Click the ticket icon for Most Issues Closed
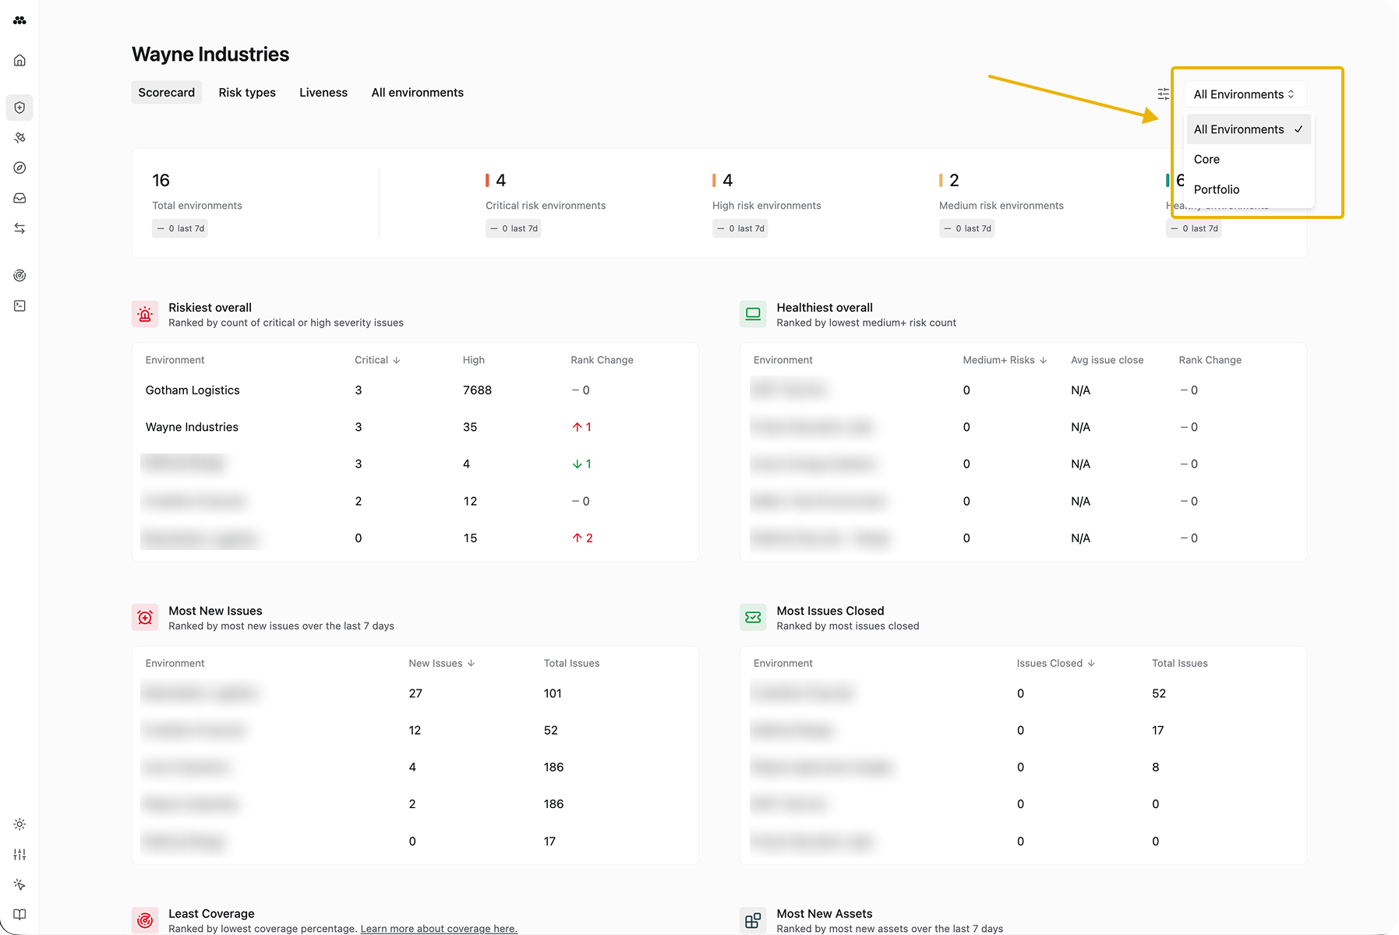 tap(753, 618)
